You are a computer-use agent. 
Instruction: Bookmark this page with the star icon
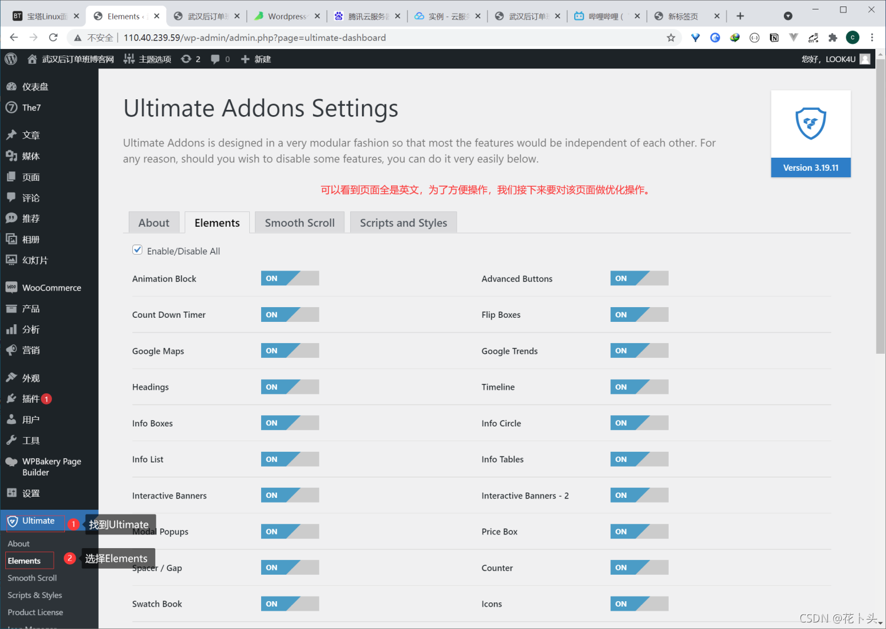[x=671, y=38]
